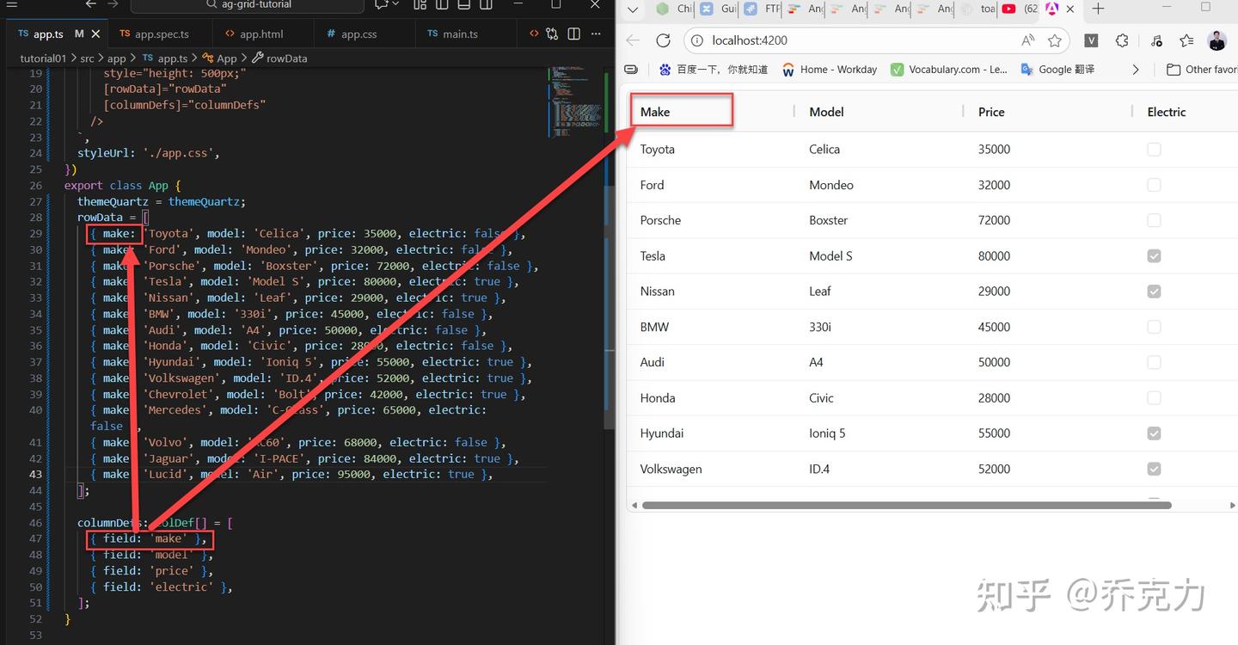
Task: Click the grid horizontal scrollbar
Action: click(906, 506)
